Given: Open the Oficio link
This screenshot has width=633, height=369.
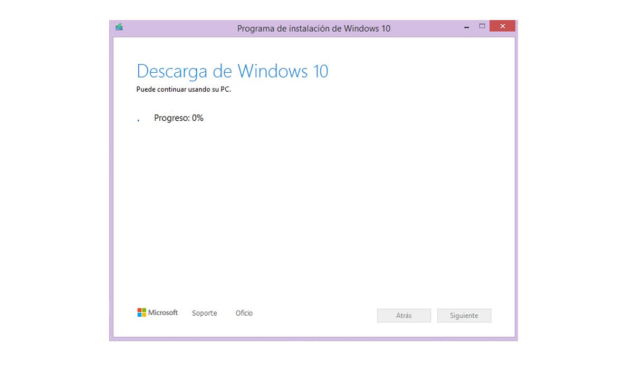Looking at the screenshot, I should [x=244, y=313].
